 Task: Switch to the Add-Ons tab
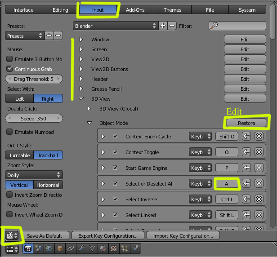(x=135, y=10)
